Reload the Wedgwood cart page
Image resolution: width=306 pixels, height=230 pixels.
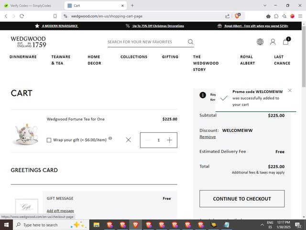(22, 16)
